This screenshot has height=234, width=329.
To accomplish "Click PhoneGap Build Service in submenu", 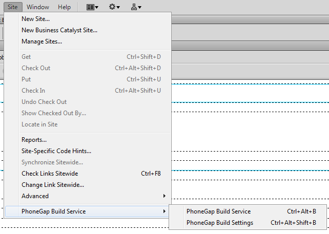I will [219, 211].
